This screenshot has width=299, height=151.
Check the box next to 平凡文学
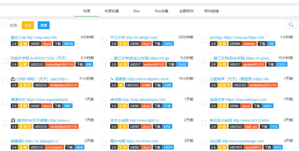(x=104, y=41)
